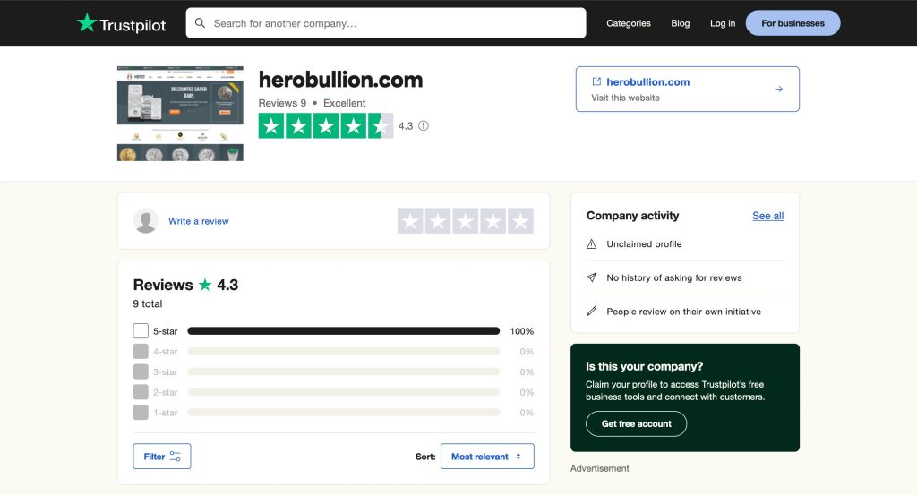Open the Filter options button
The height and width of the screenshot is (495, 917).
pos(162,457)
